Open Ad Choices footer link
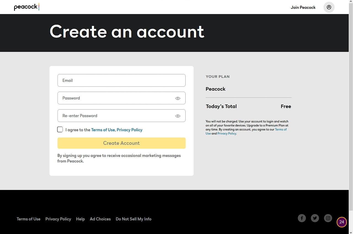 point(100,219)
